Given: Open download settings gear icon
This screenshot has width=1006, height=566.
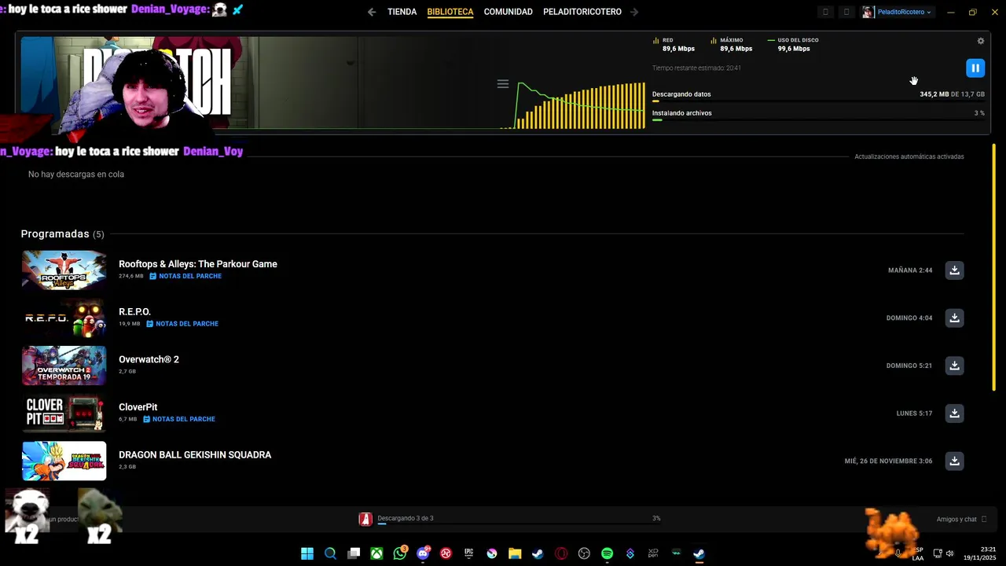Looking at the screenshot, I should coord(980,41).
